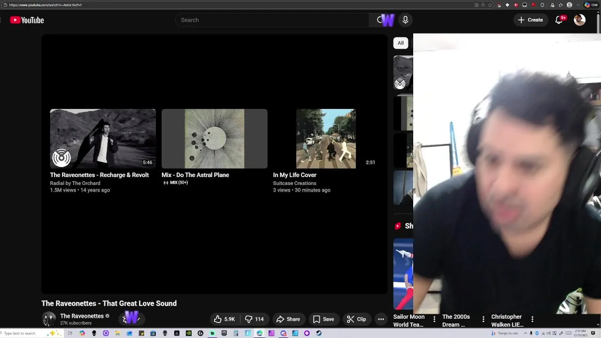This screenshot has height=338, width=601.
Task: Open the Christopher Walken LIE short
Action: (507, 321)
